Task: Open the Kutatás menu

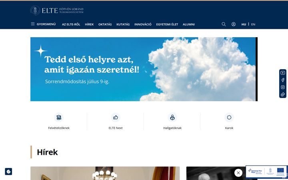Action: pyautogui.click(x=123, y=24)
